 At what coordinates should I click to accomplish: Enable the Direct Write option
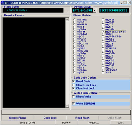click(x=73, y=97)
